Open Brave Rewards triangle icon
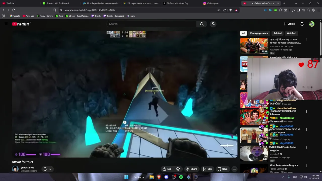Viewport: 322px width, 181px height. tap(236, 10)
